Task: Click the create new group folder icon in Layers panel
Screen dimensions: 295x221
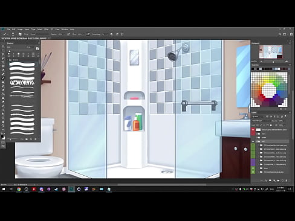Action: click(x=278, y=181)
